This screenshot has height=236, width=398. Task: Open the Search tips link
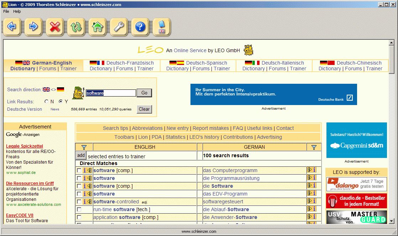(115, 128)
